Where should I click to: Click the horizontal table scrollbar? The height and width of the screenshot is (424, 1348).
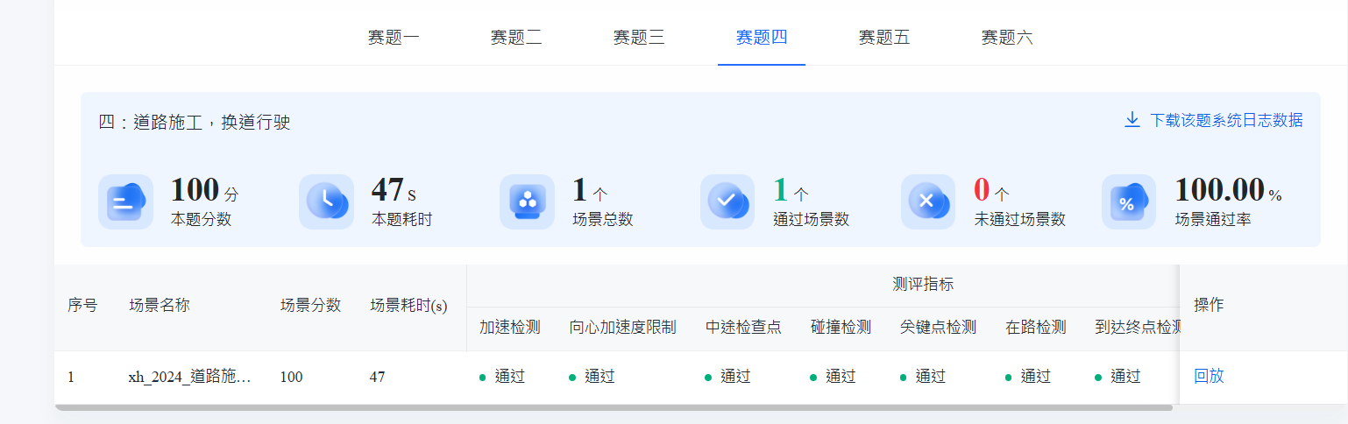tap(614, 407)
